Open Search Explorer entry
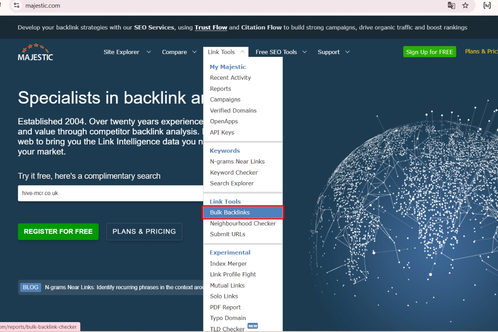The width and height of the screenshot is (498, 332). coord(232,183)
